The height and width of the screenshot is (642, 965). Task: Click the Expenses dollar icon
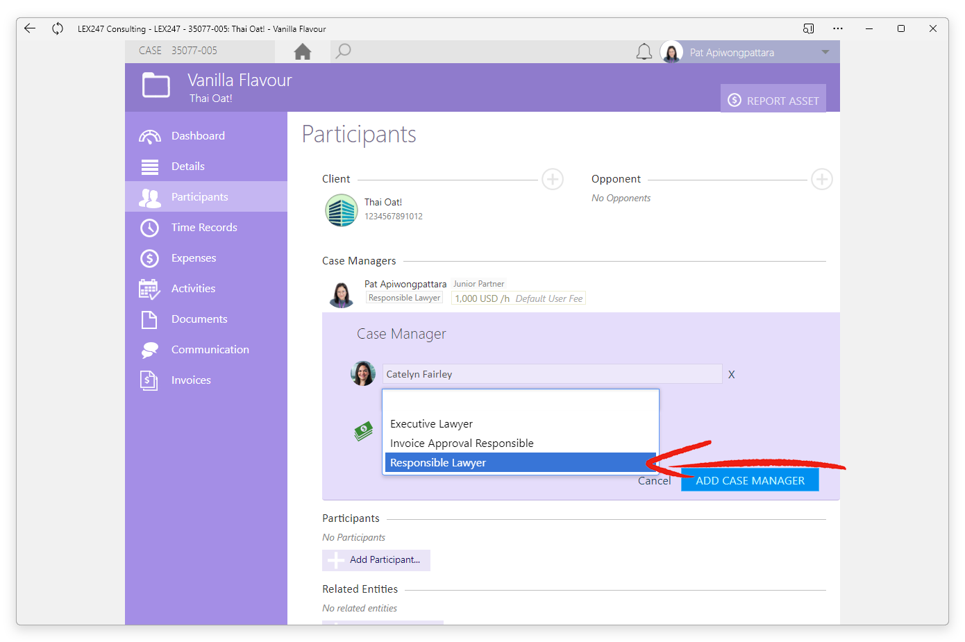point(149,258)
